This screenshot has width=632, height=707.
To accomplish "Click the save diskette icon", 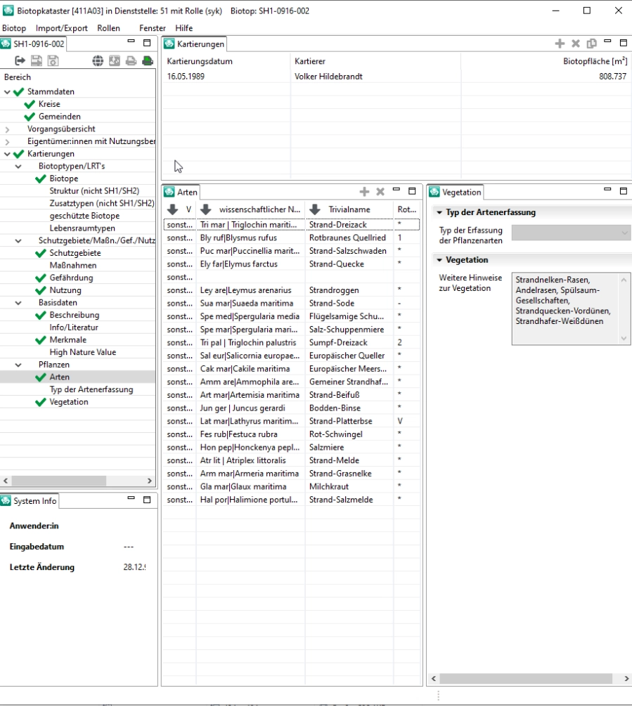I will pyautogui.click(x=36, y=60).
